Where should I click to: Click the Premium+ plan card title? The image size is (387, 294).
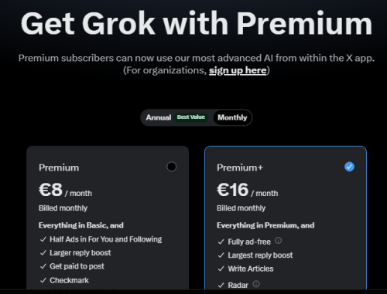[x=240, y=167]
